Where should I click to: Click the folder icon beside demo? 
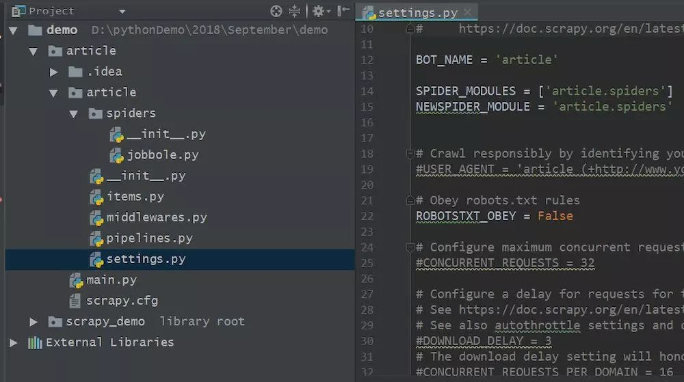[x=35, y=30]
